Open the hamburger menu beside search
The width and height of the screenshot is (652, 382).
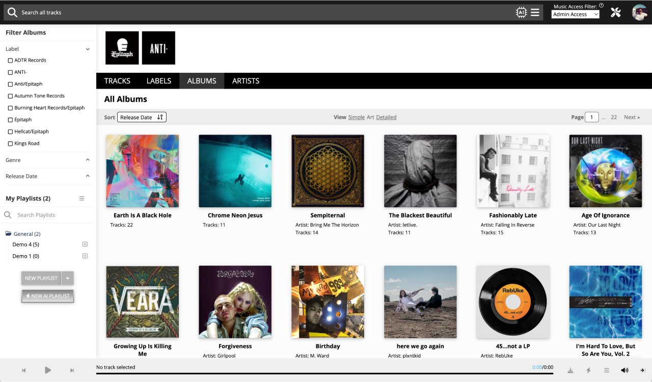pyautogui.click(x=535, y=12)
